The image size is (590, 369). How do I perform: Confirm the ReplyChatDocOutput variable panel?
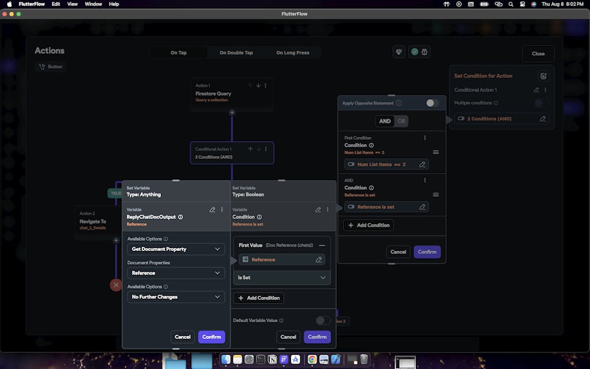211,337
